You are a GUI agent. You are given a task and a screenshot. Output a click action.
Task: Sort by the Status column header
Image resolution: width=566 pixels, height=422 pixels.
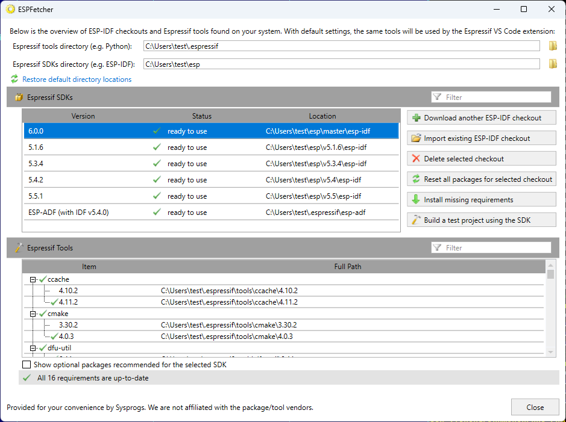(202, 116)
